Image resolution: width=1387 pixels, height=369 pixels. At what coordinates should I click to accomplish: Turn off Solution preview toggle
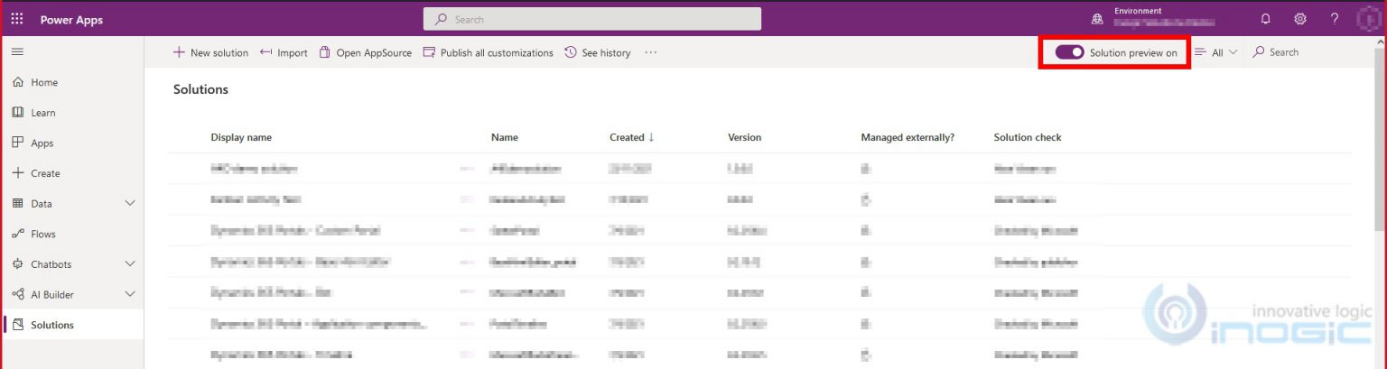click(1070, 52)
